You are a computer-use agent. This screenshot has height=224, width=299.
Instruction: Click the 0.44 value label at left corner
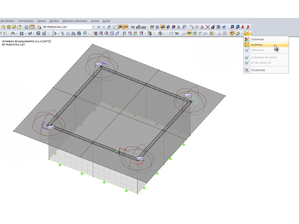[51, 127]
